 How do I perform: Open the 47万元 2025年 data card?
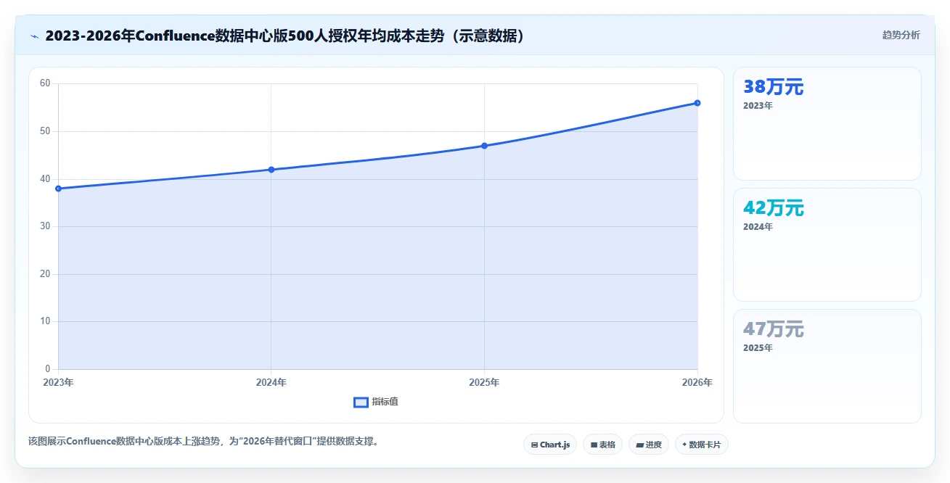[827, 366]
